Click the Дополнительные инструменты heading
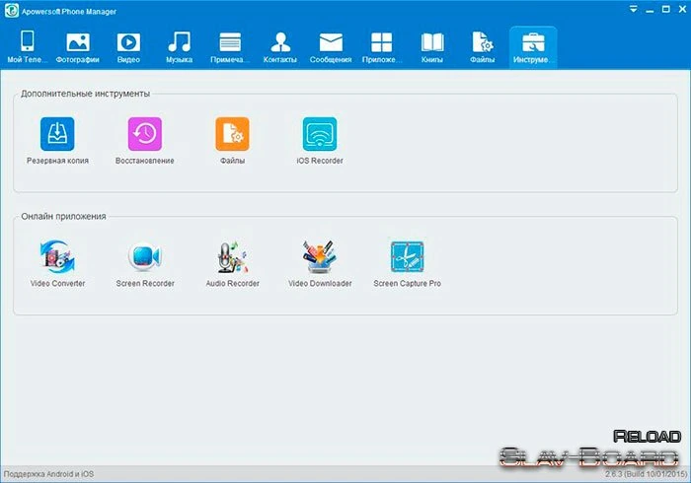 tap(86, 94)
